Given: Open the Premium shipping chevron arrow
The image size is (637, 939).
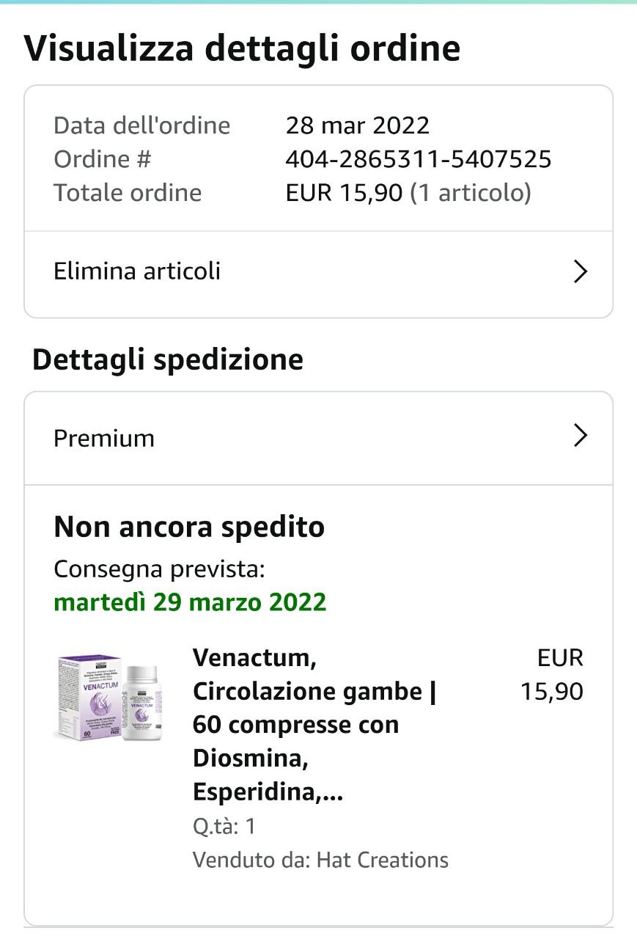Looking at the screenshot, I should [580, 436].
